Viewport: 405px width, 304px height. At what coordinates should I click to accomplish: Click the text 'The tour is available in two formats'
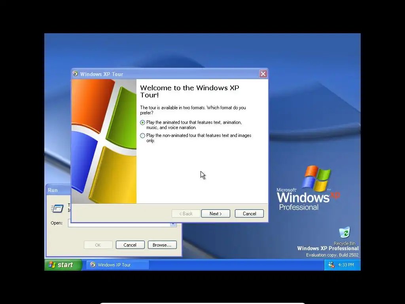point(172,108)
